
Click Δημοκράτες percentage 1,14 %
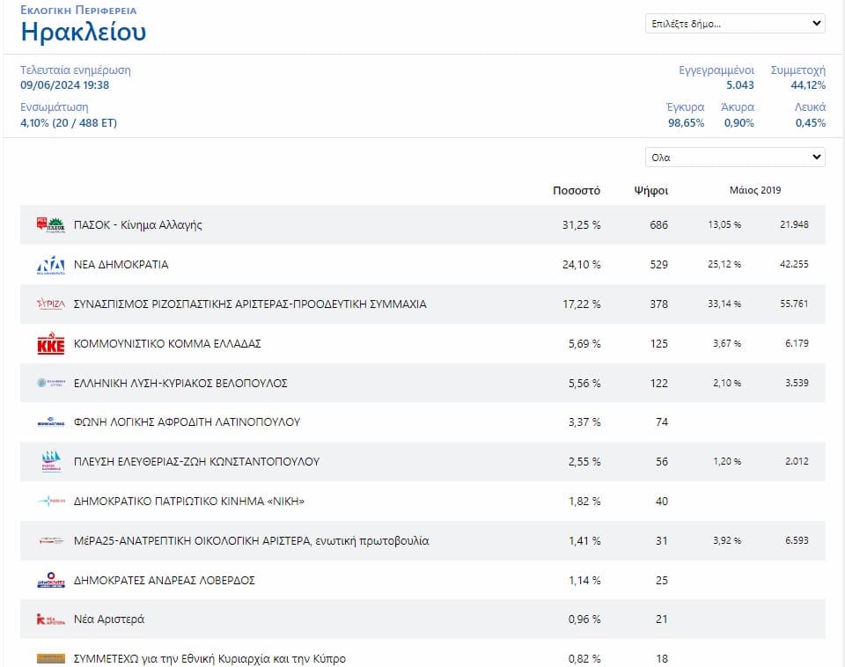point(584,580)
